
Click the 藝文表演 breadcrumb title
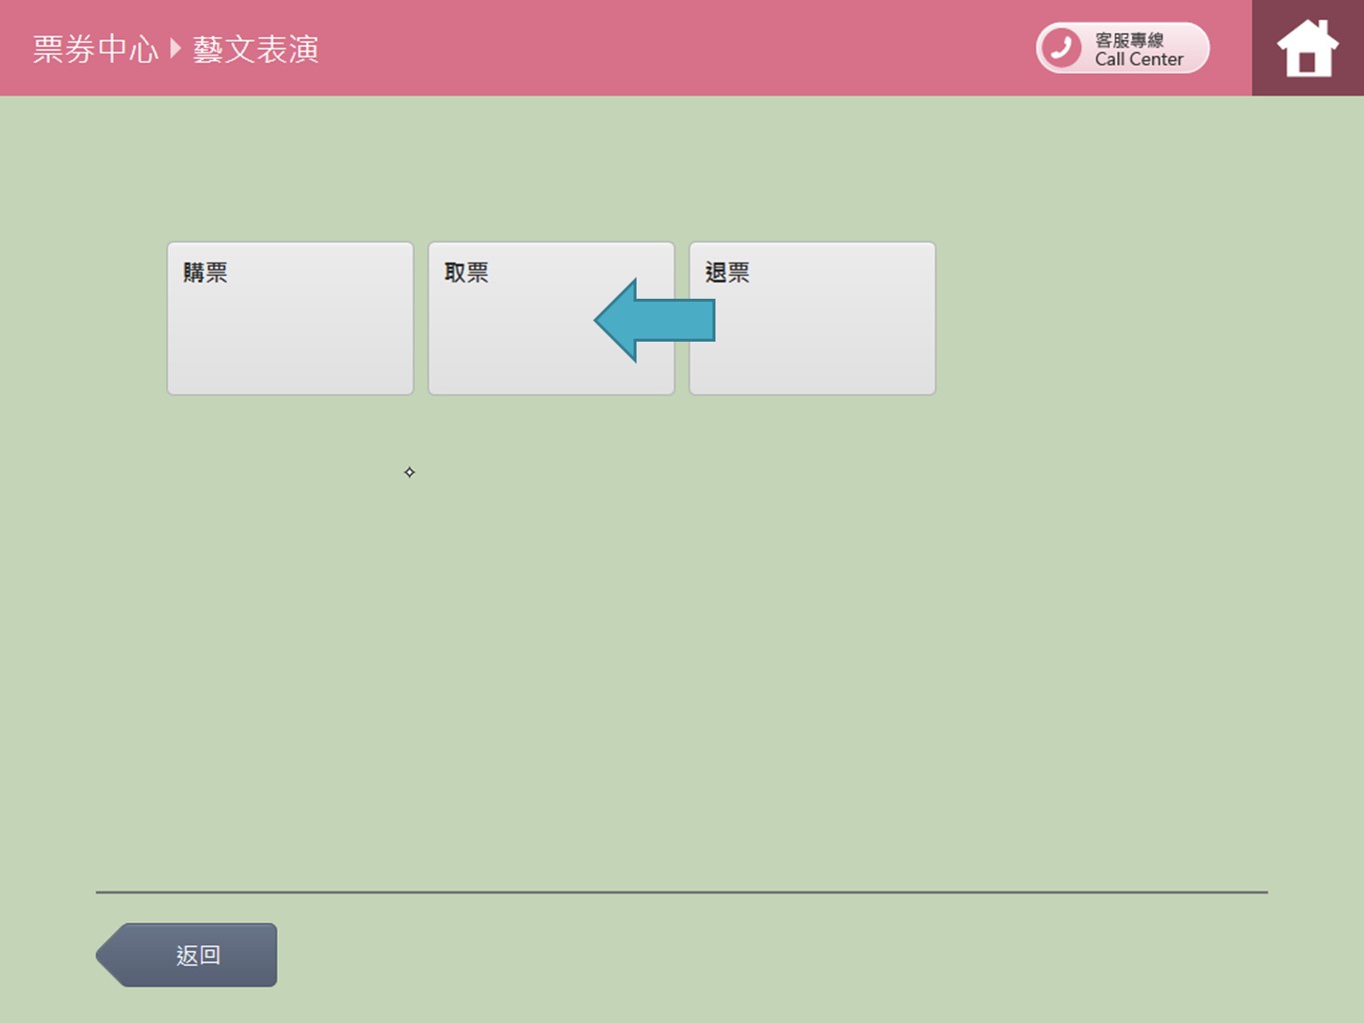tap(256, 49)
